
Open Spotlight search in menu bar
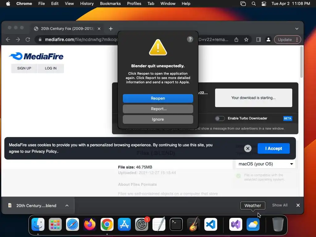coord(254,4)
